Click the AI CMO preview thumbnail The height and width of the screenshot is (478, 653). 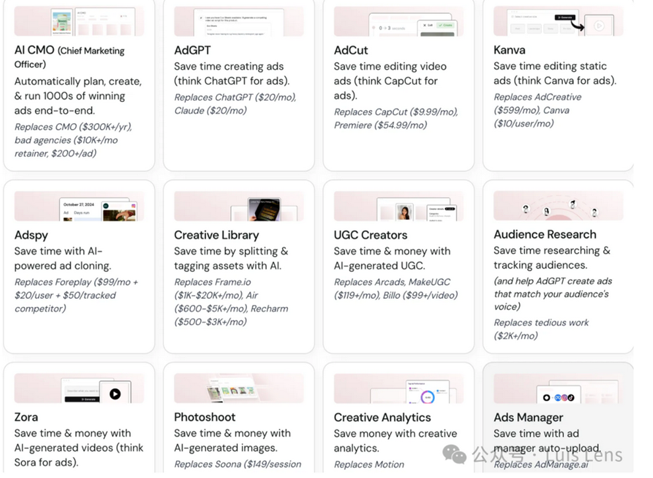(79, 21)
